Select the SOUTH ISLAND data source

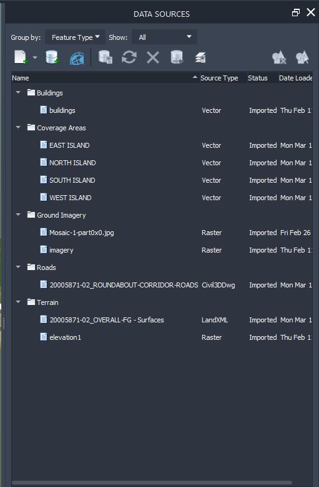click(162, 180)
